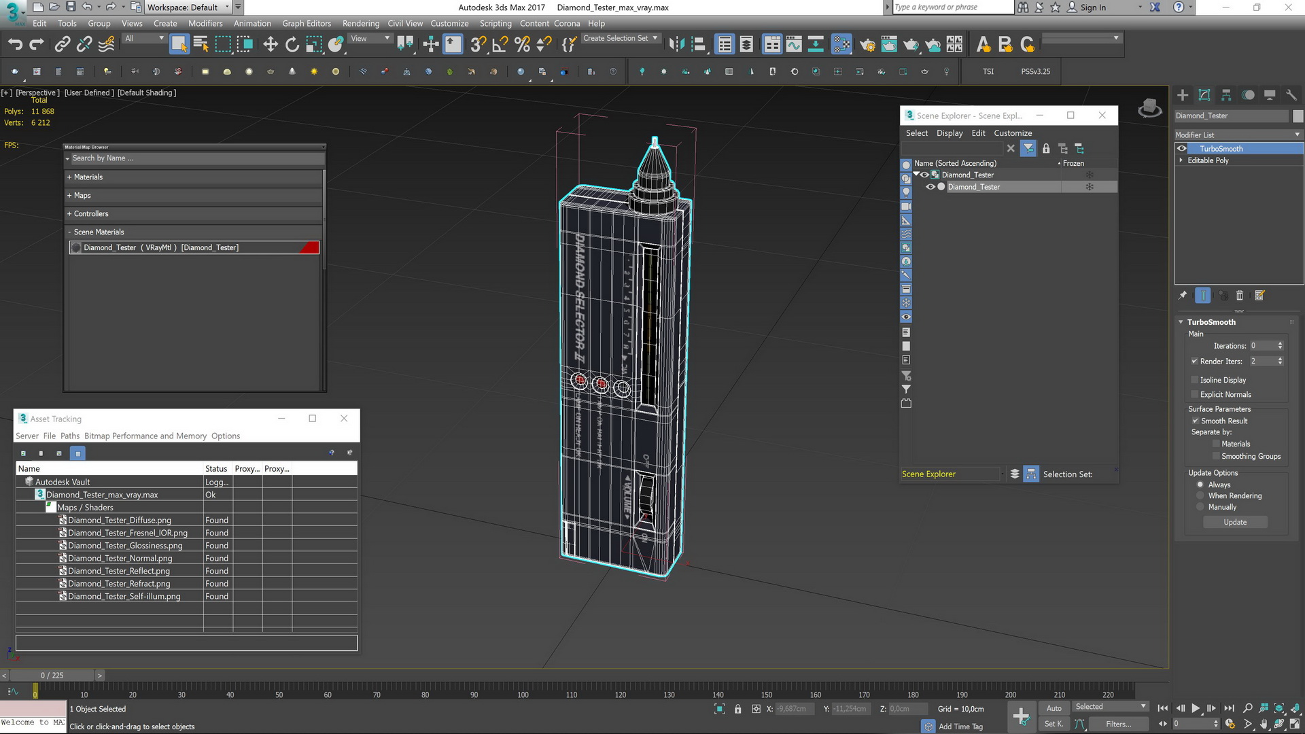Open the Workspace Default dropdown
Image resolution: width=1305 pixels, height=734 pixels.
188,7
